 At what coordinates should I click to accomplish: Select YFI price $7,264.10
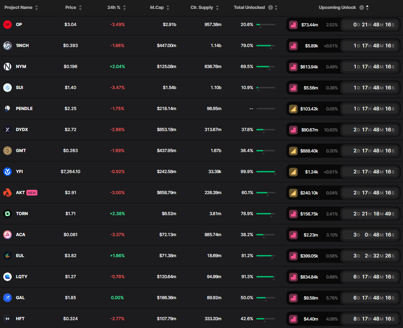click(70, 172)
